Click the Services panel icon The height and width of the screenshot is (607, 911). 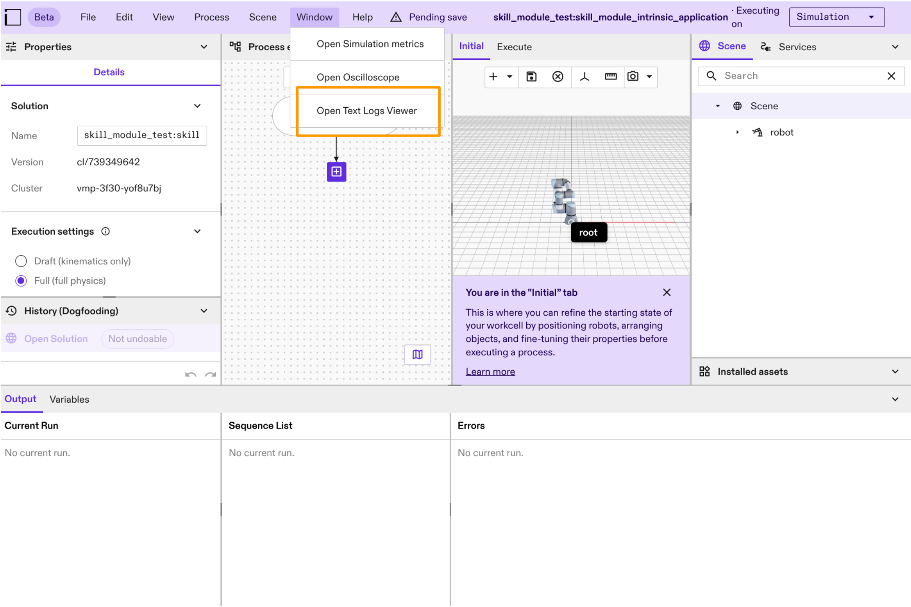[x=766, y=46]
